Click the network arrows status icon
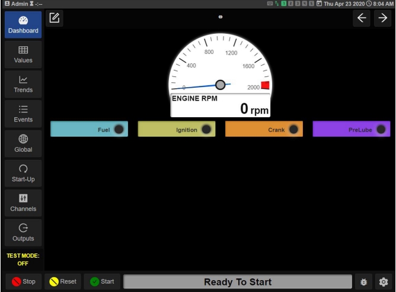The width and height of the screenshot is (396, 292). 277,4
